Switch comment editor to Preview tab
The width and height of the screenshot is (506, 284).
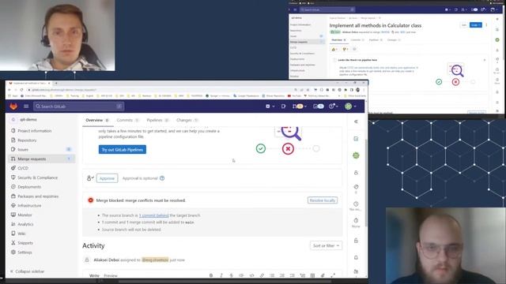pos(111,275)
